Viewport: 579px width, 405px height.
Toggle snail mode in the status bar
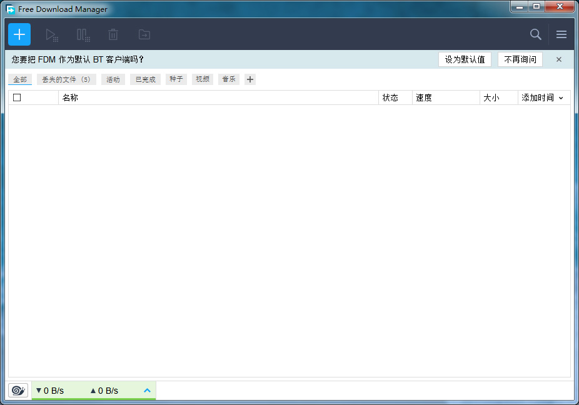pyautogui.click(x=18, y=390)
